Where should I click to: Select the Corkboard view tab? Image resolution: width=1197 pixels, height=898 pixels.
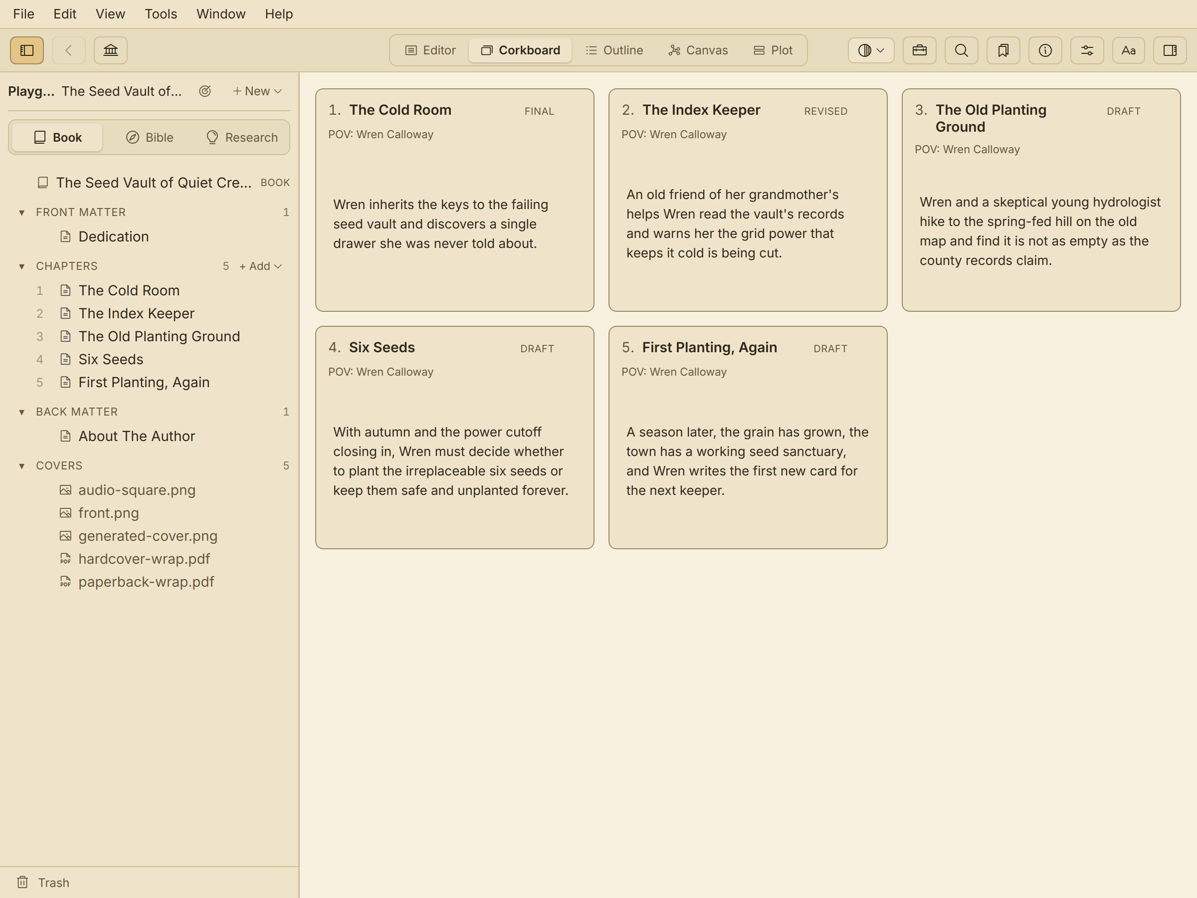coord(521,50)
